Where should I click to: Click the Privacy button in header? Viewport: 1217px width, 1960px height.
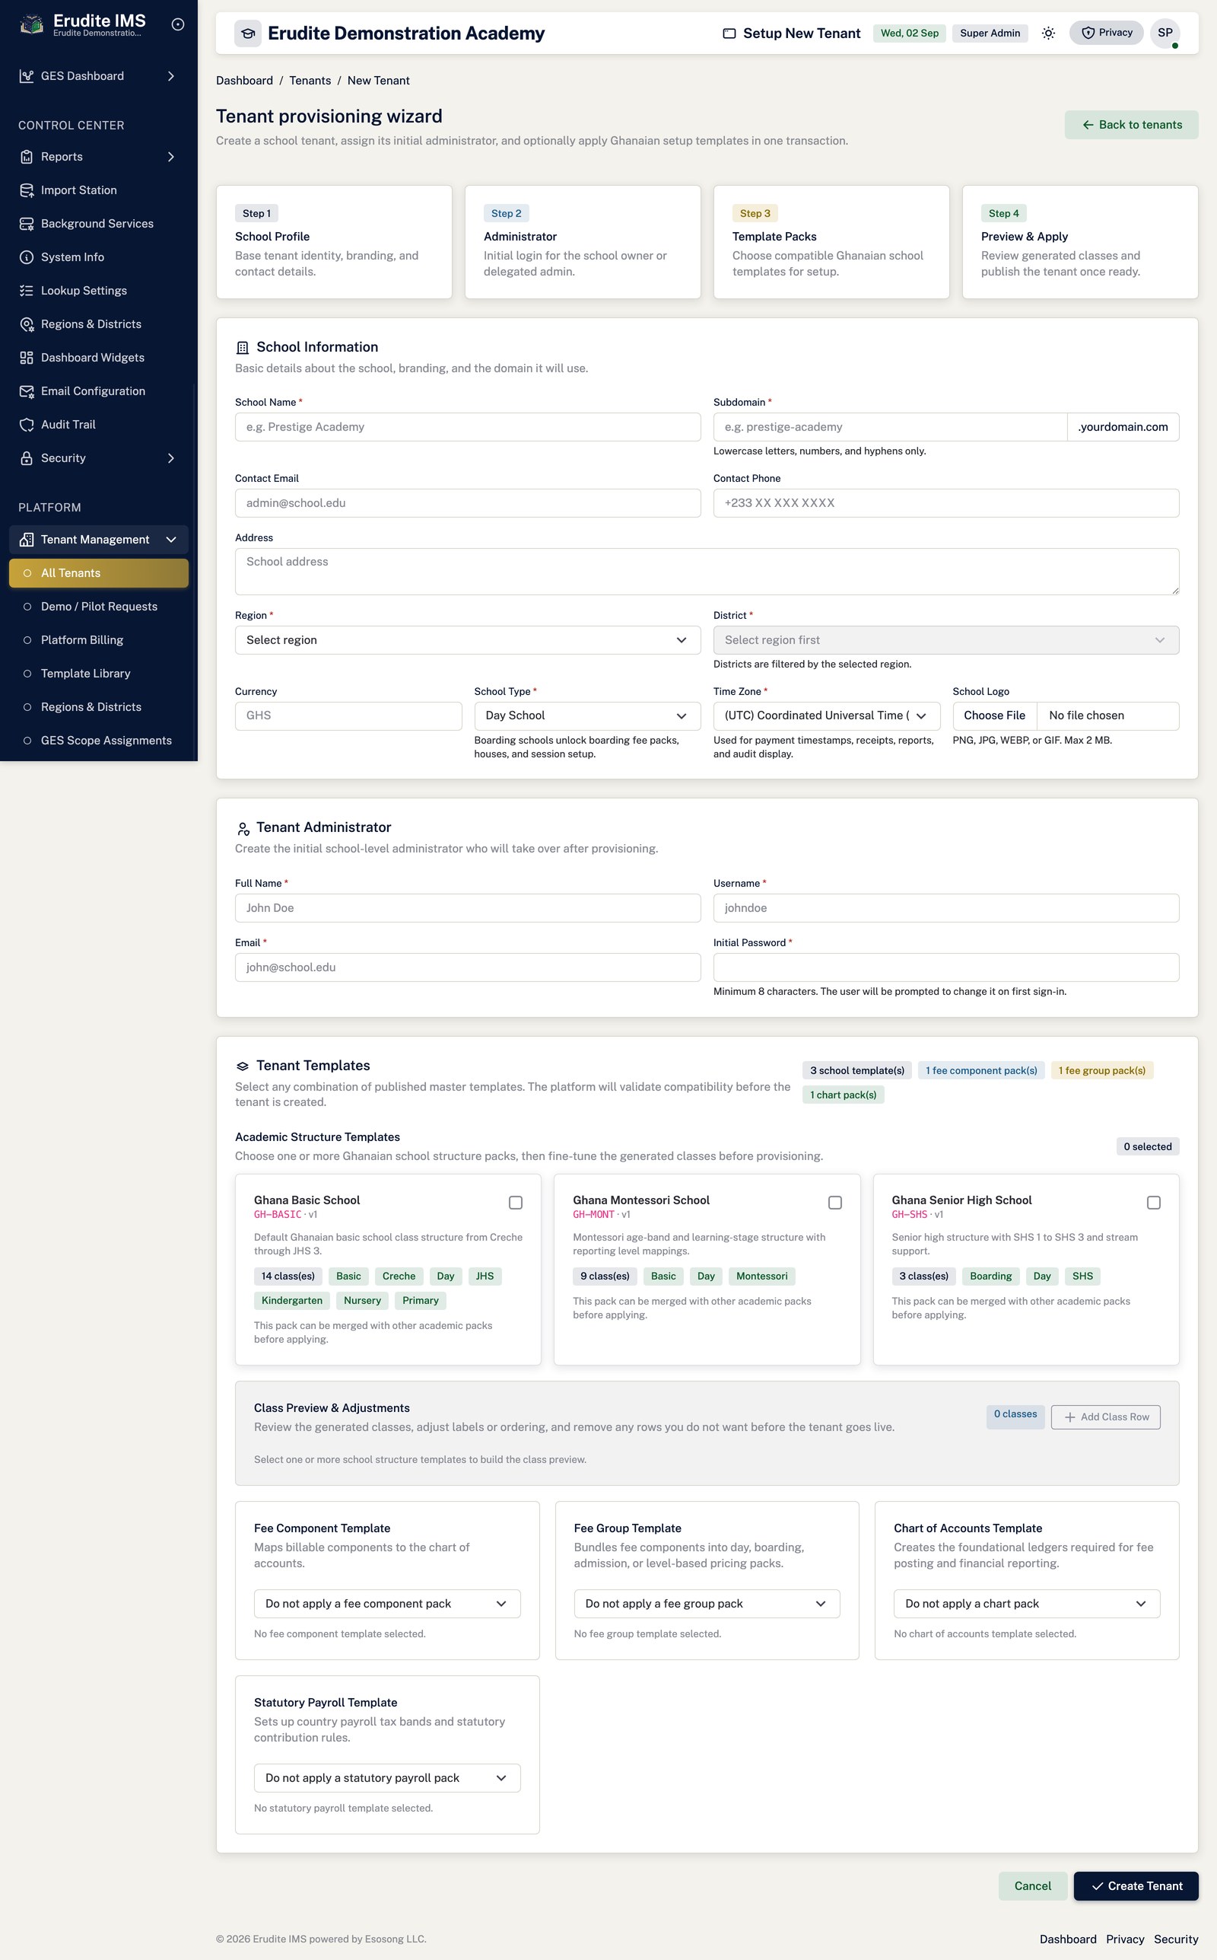pos(1106,33)
